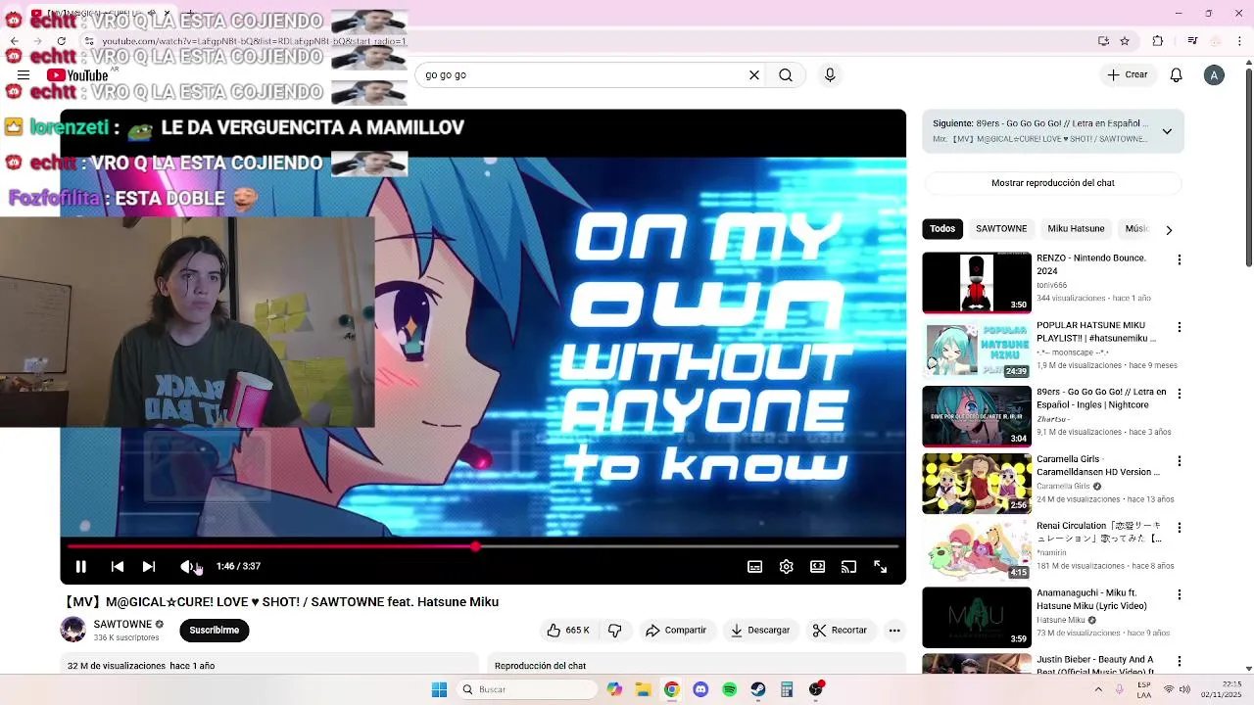1254x705 pixels.
Task: Share the video via Compartir
Action: click(x=675, y=630)
